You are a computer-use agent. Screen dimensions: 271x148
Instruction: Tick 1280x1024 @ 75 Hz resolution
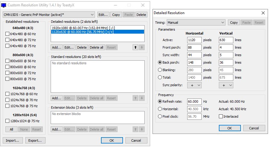pos(8,121)
